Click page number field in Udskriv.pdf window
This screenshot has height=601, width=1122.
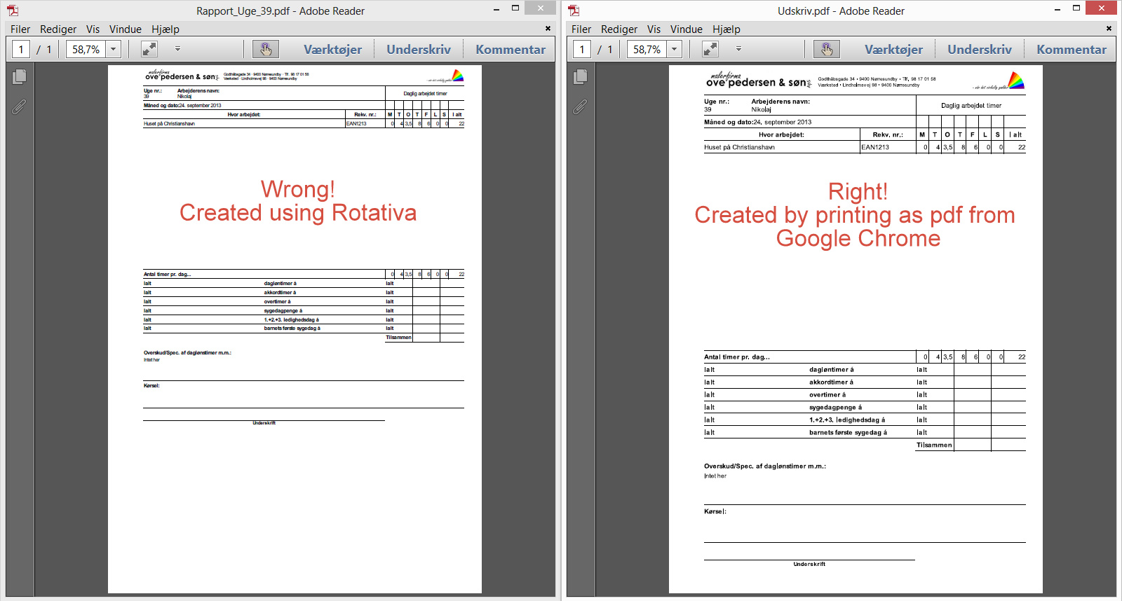point(582,49)
